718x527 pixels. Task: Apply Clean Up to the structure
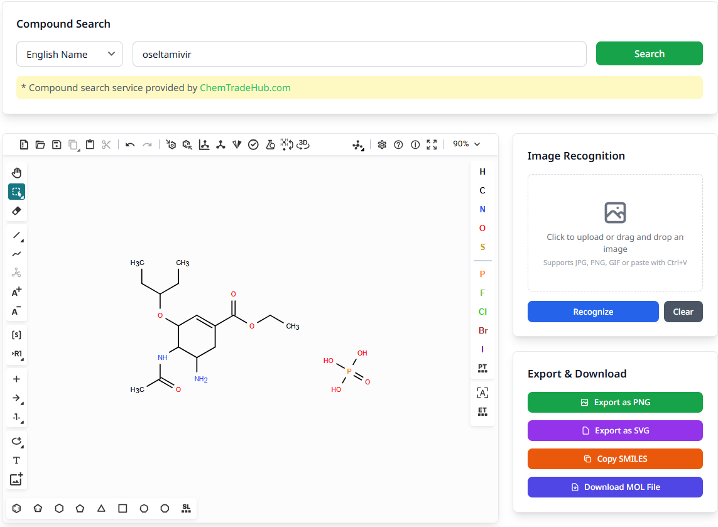(220, 144)
